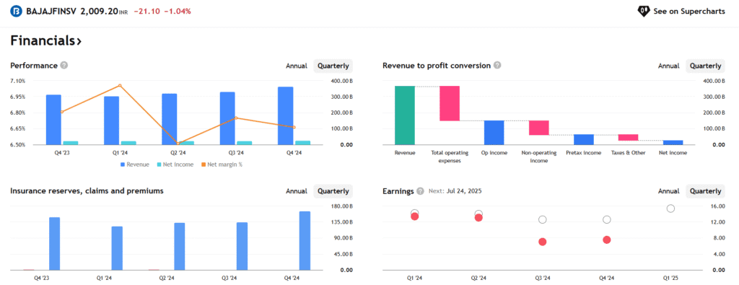Toggle the Net income legend item
This screenshot has height=285, width=739.
175,165
